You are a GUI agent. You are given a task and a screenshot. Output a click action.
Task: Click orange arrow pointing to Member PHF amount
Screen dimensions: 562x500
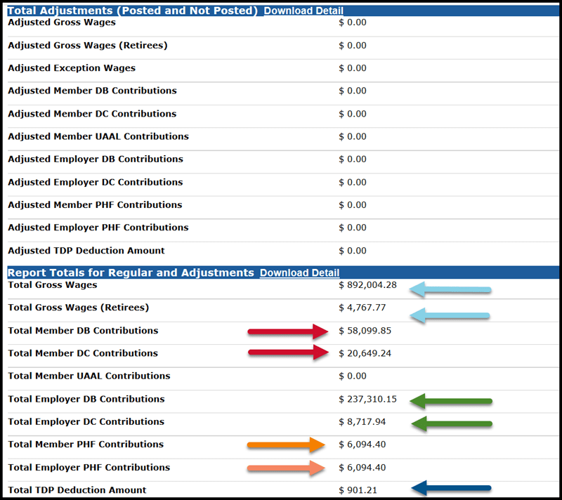coord(286,445)
